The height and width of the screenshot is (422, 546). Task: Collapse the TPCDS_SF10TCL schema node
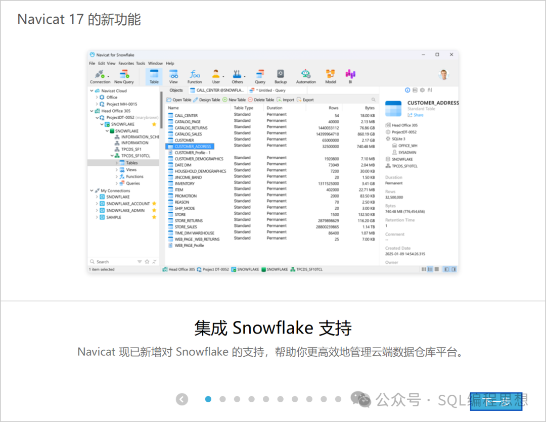(x=112, y=156)
